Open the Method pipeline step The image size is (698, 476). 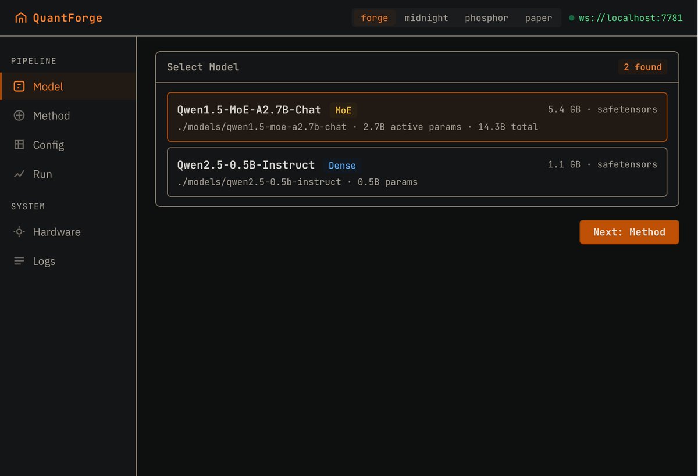[68, 116]
